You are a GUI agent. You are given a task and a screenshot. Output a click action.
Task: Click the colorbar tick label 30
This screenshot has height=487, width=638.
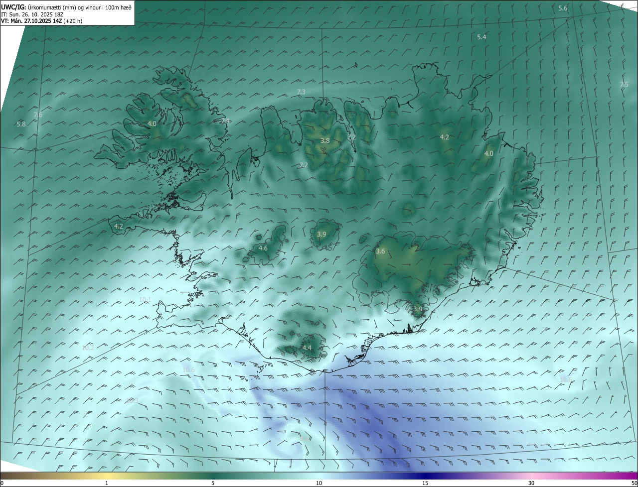tap(531, 483)
